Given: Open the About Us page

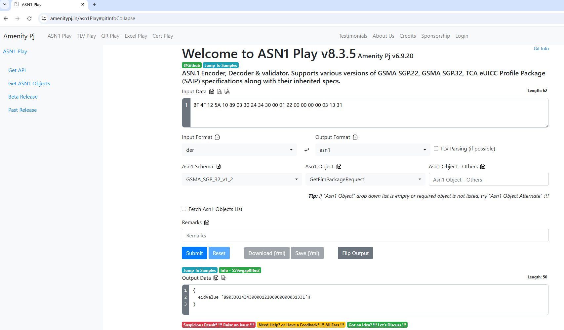Looking at the screenshot, I should pyautogui.click(x=383, y=36).
